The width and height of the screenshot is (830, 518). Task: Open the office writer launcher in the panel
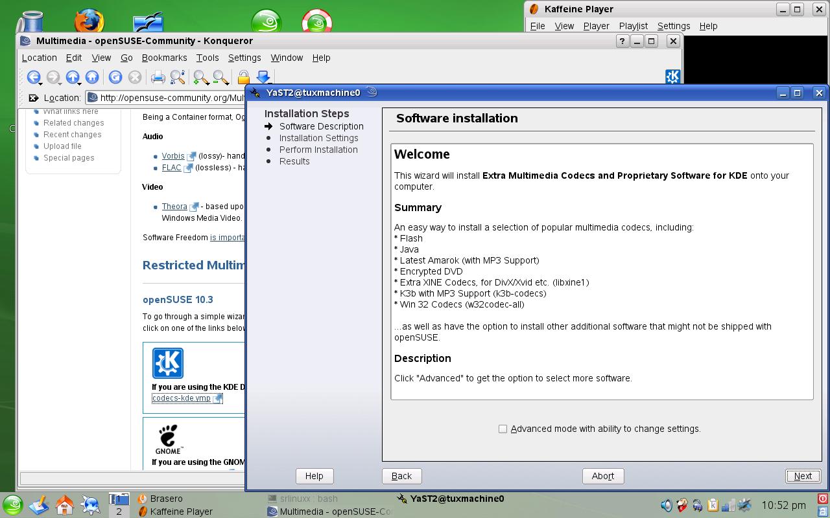point(38,505)
